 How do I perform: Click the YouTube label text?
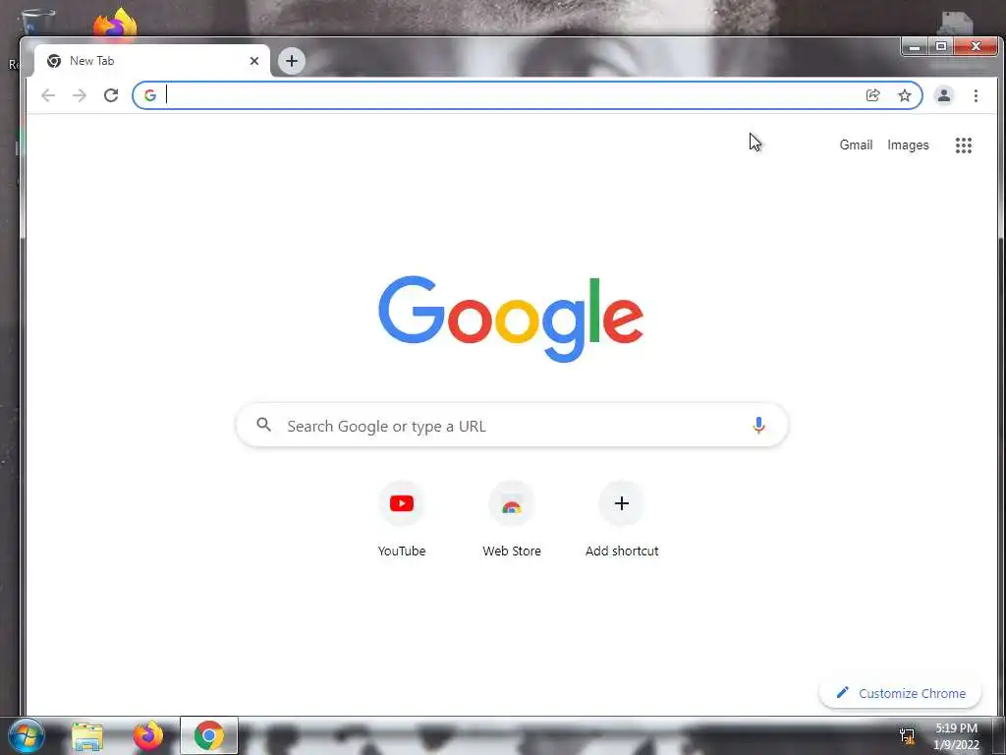pyautogui.click(x=402, y=551)
